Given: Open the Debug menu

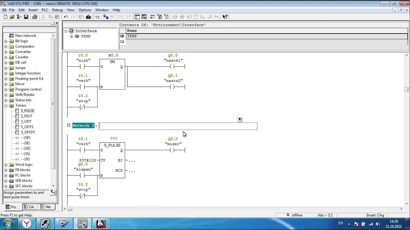Looking at the screenshot, I should [57, 10].
